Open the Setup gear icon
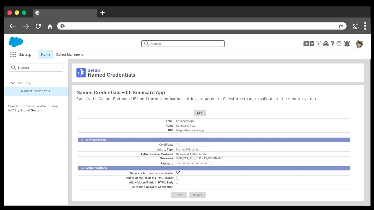 (339, 44)
